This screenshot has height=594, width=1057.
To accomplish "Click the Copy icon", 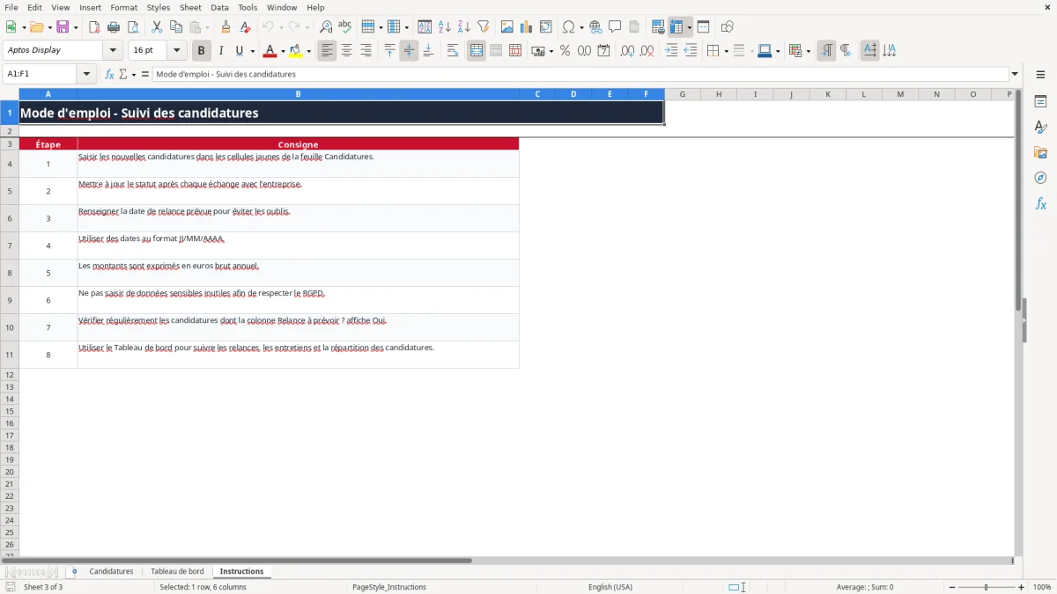I will (x=176, y=27).
